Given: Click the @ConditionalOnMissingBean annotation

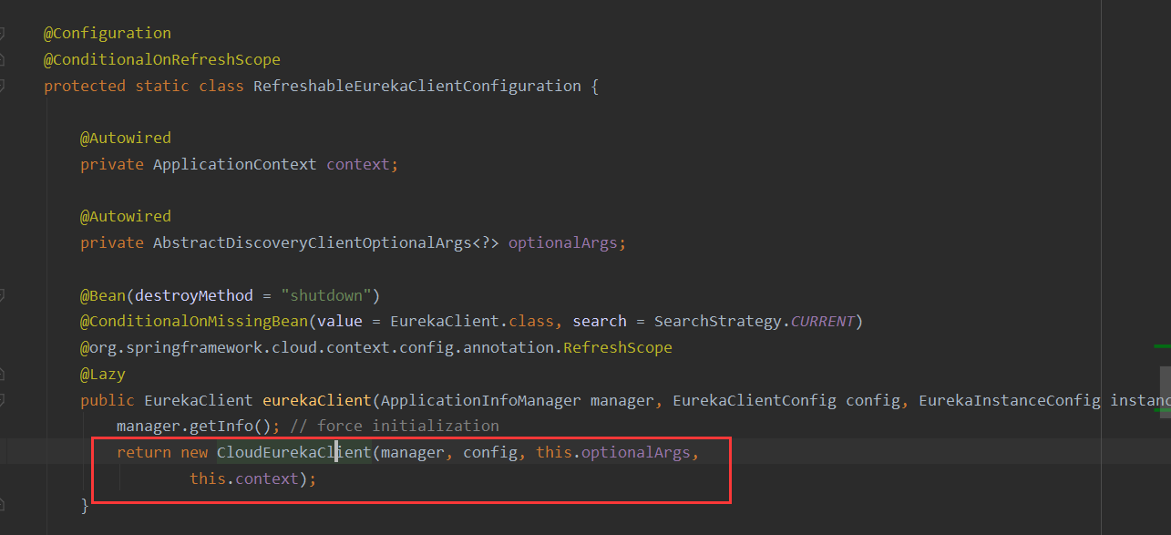Looking at the screenshot, I should click(x=194, y=321).
